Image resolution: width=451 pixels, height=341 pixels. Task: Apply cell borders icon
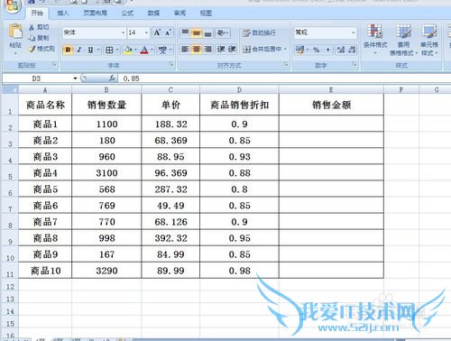tap(109, 50)
